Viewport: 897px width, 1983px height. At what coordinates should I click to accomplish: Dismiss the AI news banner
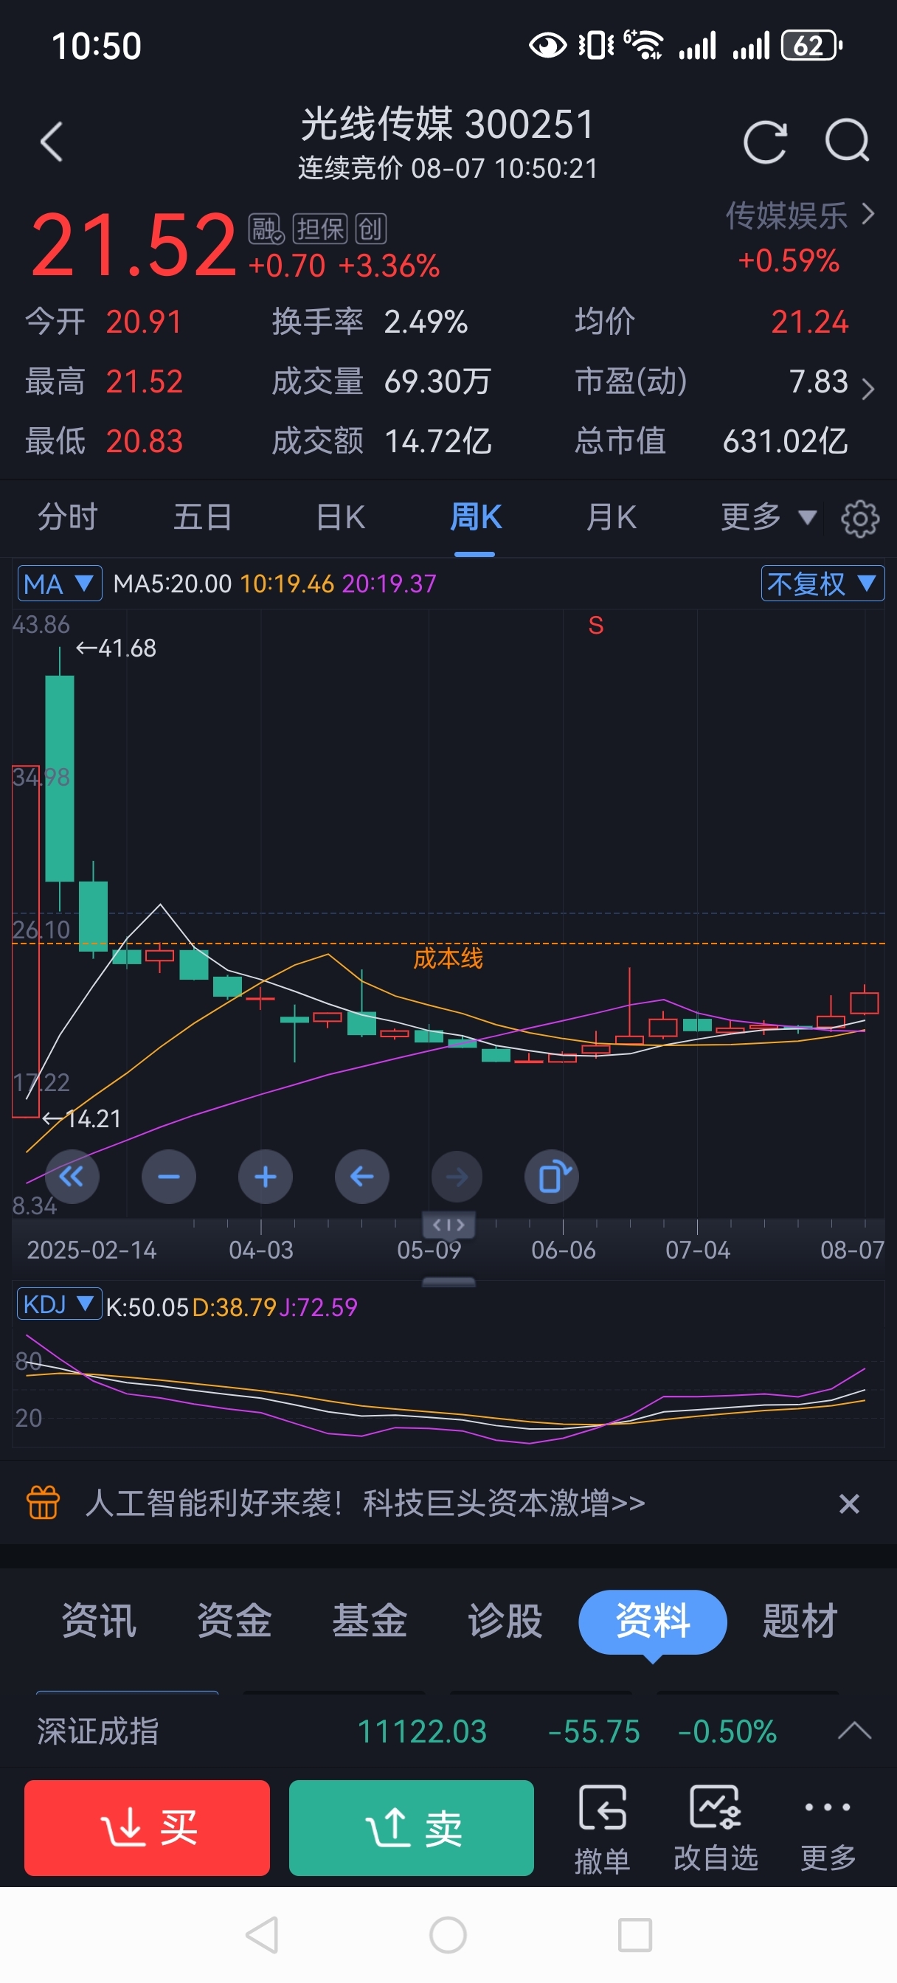coord(848,1503)
